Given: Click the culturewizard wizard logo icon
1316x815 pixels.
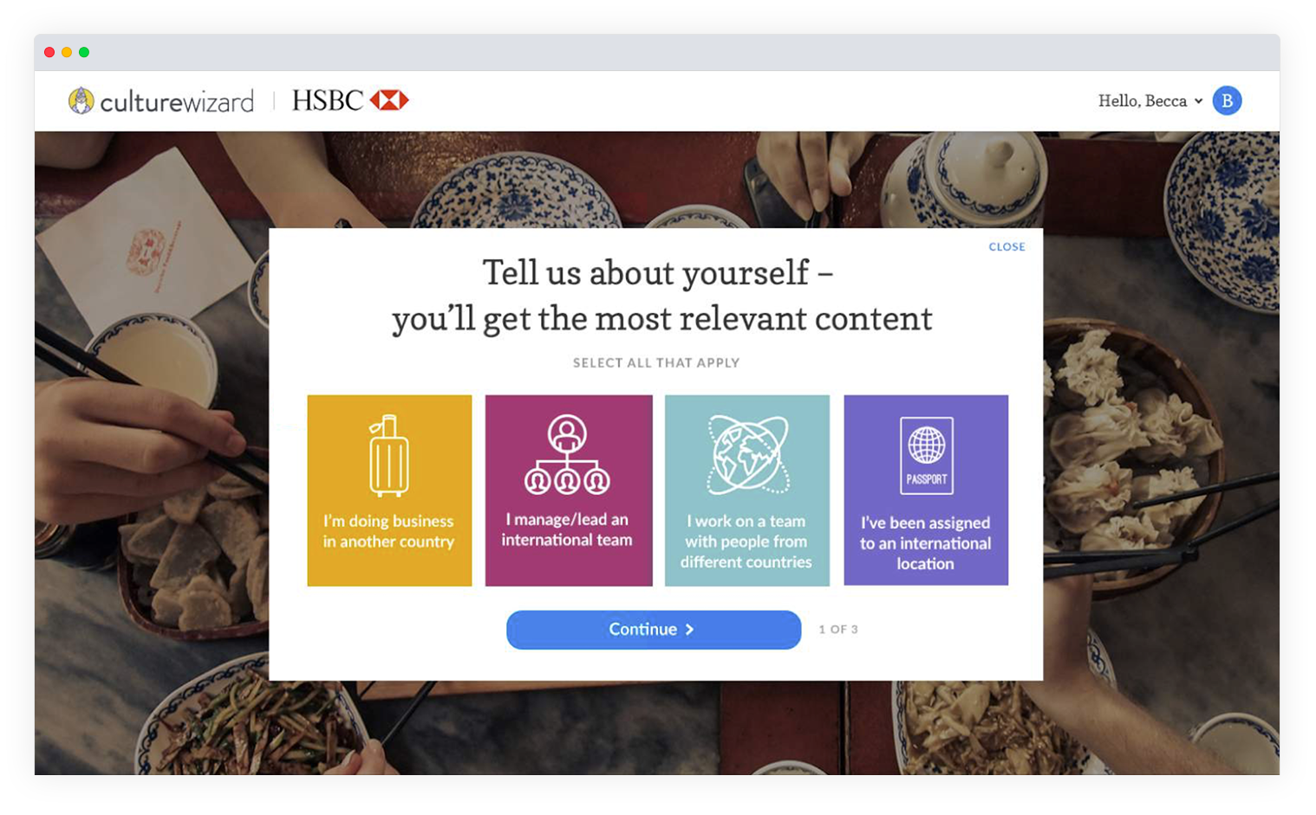Looking at the screenshot, I should coord(81,101).
